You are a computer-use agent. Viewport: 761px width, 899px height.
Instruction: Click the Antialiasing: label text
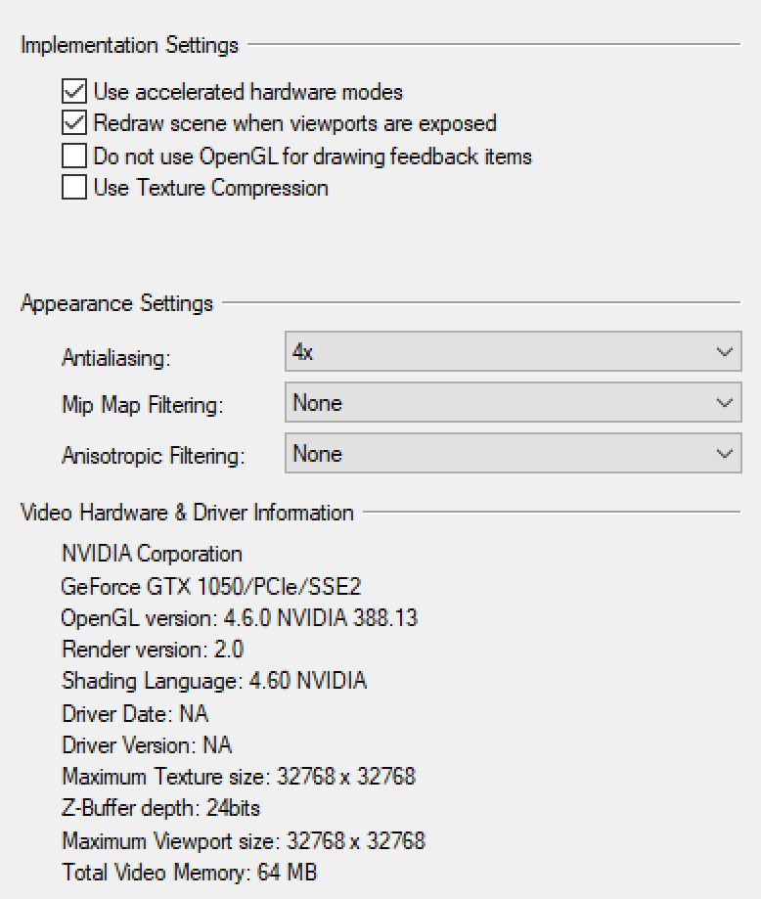point(116,358)
